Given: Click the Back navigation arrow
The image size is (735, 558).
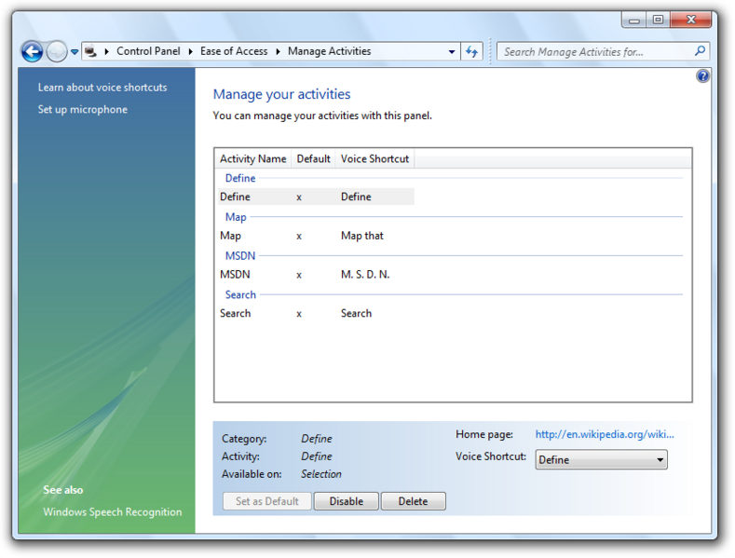Looking at the screenshot, I should point(33,51).
